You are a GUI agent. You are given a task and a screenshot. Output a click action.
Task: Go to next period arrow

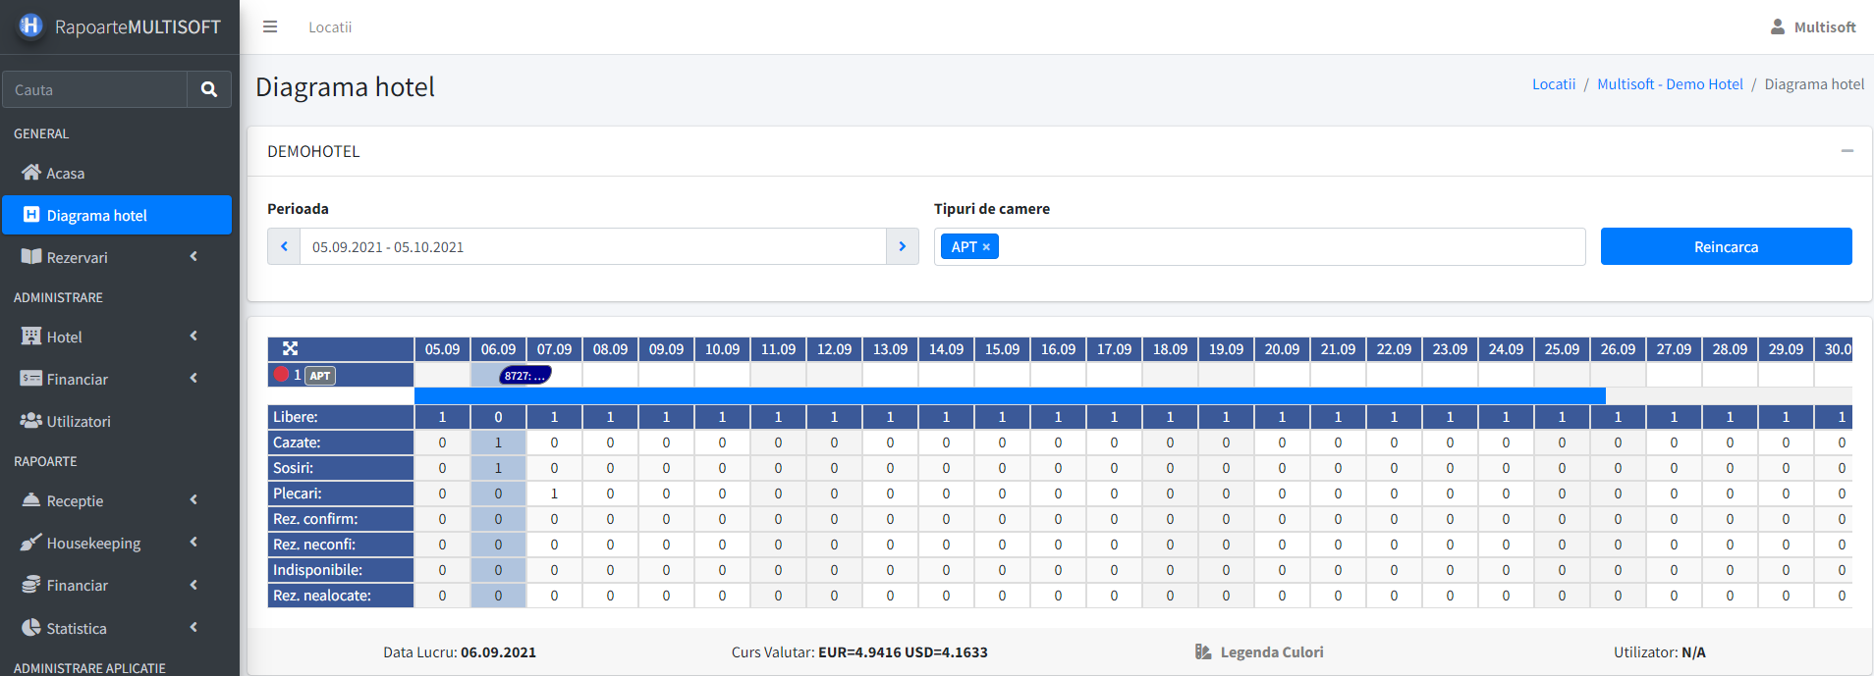[902, 247]
